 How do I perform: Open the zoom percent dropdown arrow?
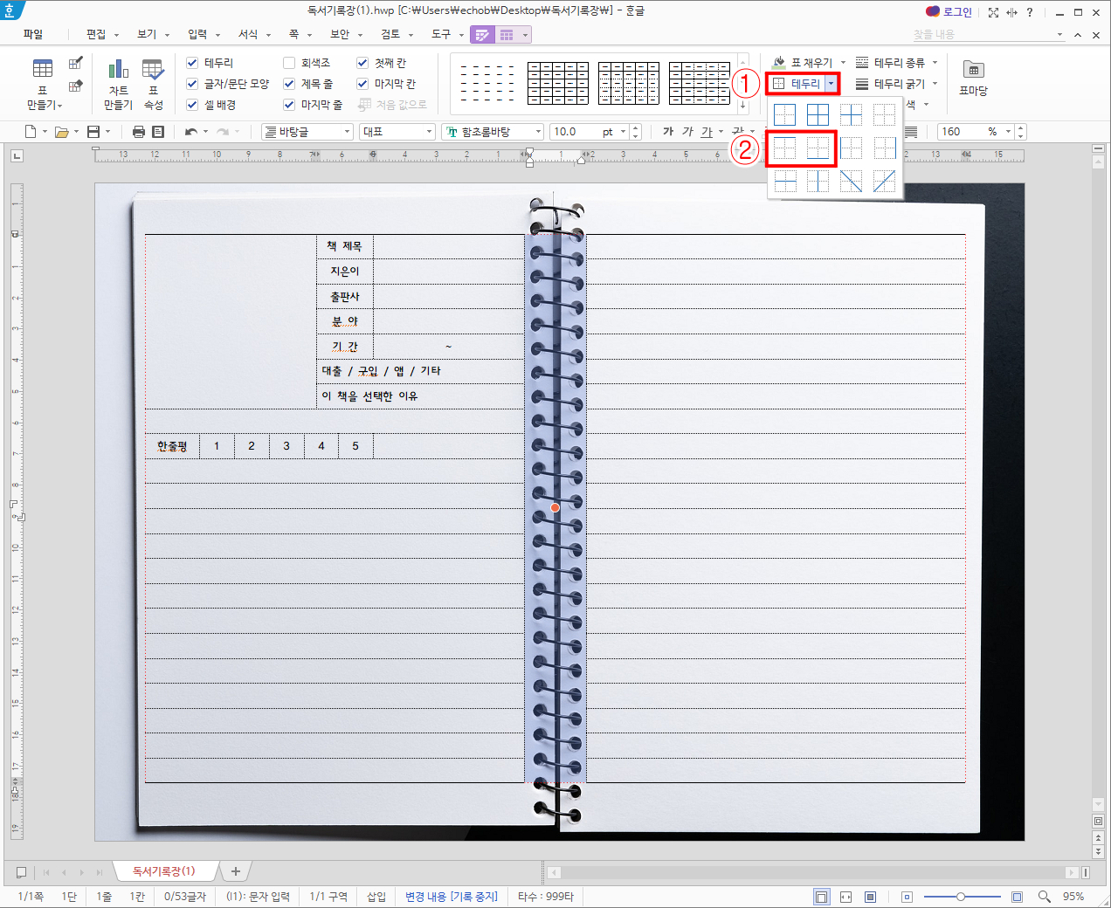[x=1008, y=132]
